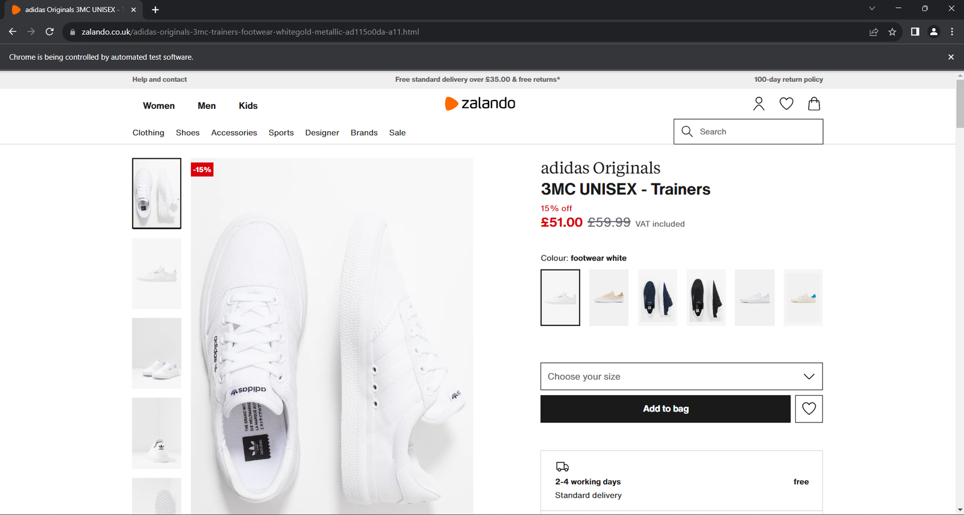Select the beige colour variant swatch
This screenshot has width=964, height=515.
click(x=609, y=298)
